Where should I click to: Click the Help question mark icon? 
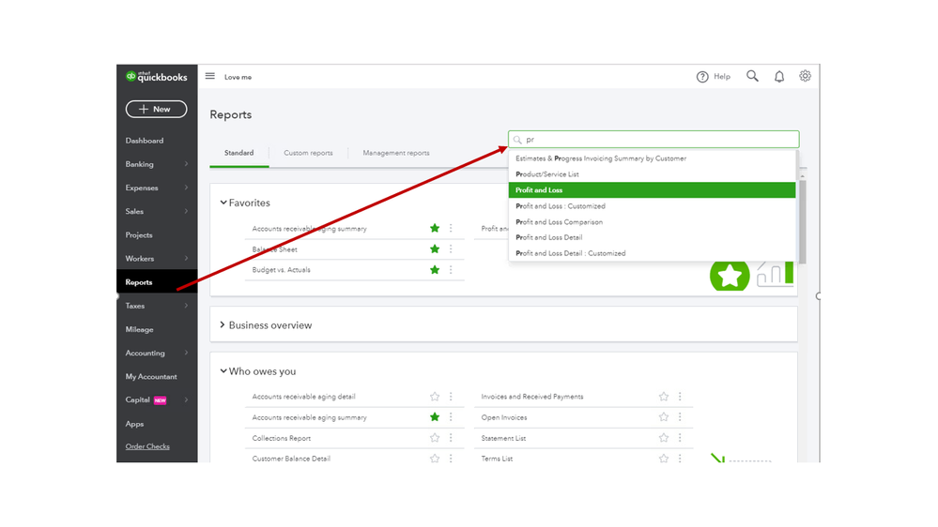[702, 77]
